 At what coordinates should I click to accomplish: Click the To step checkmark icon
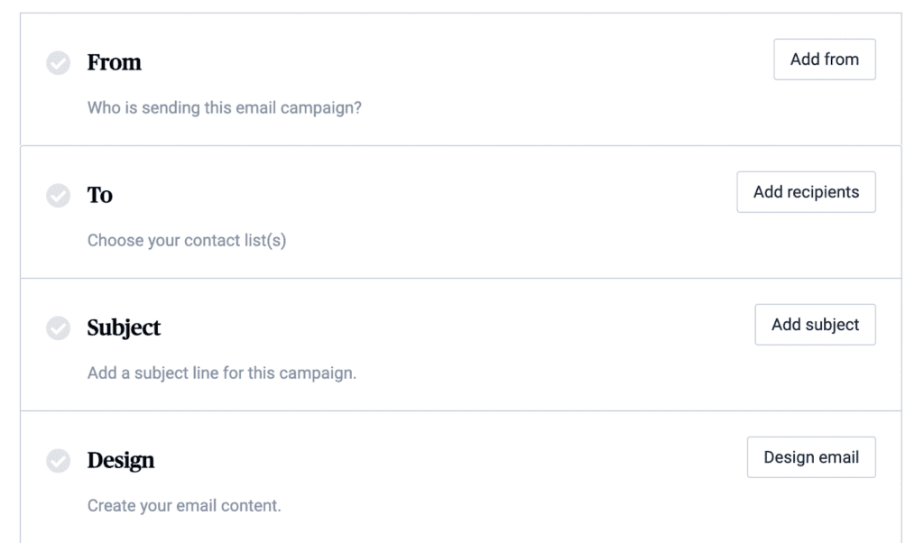59,195
